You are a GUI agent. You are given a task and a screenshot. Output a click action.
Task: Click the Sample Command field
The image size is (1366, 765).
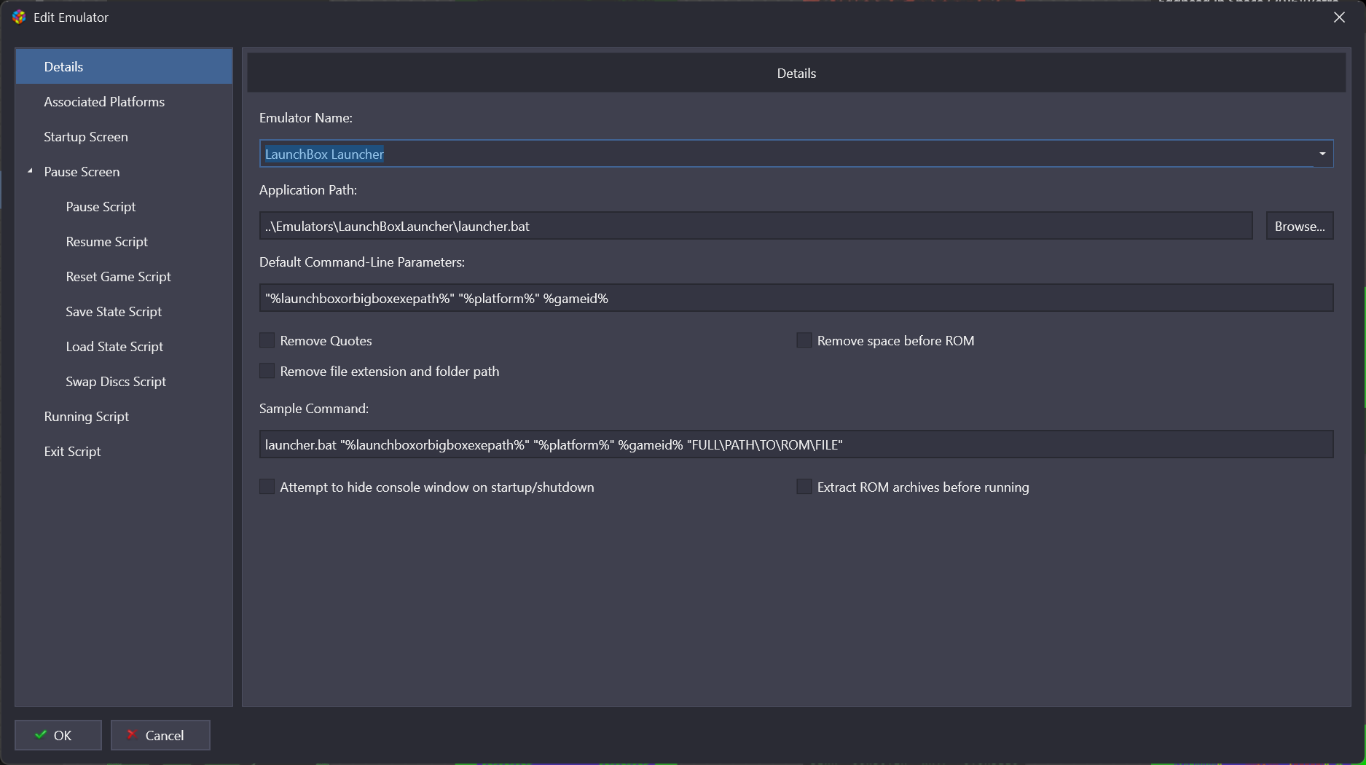[796, 444]
